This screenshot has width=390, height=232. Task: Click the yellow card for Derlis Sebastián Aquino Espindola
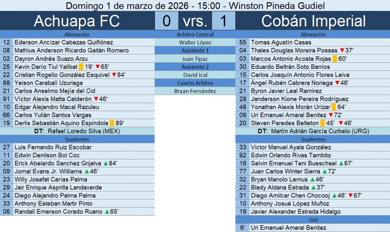[x=112, y=123]
